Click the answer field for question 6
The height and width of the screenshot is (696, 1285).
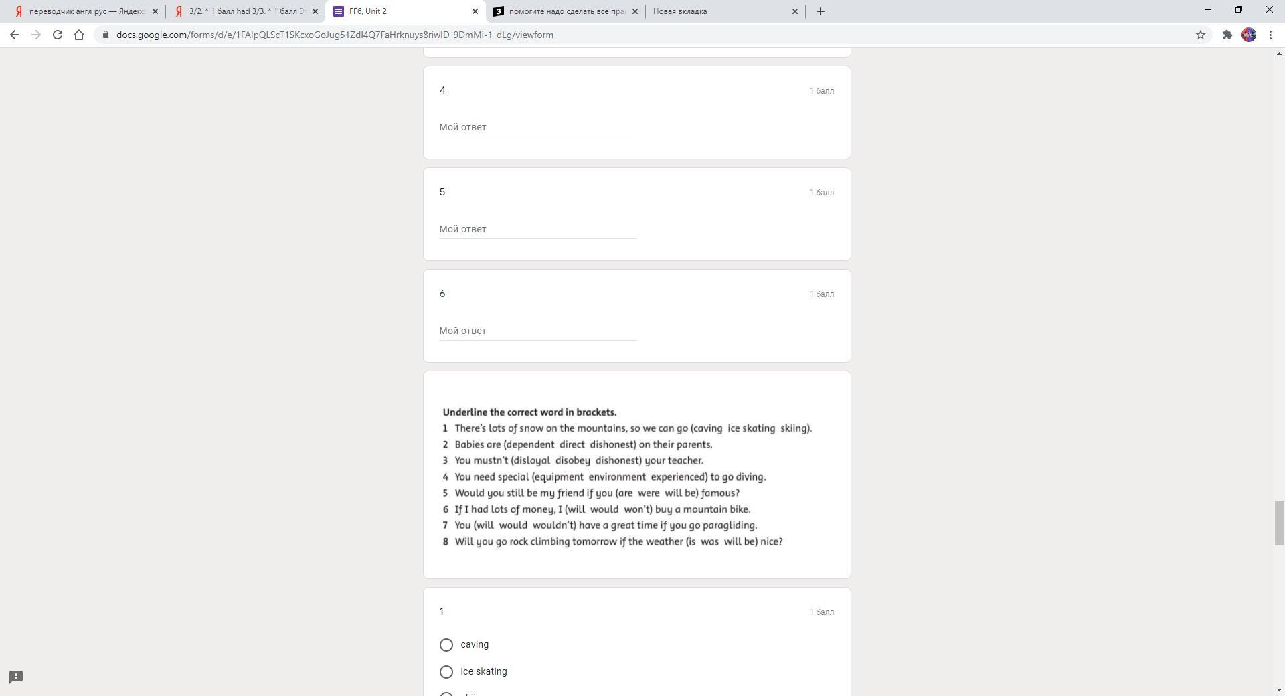tap(537, 331)
